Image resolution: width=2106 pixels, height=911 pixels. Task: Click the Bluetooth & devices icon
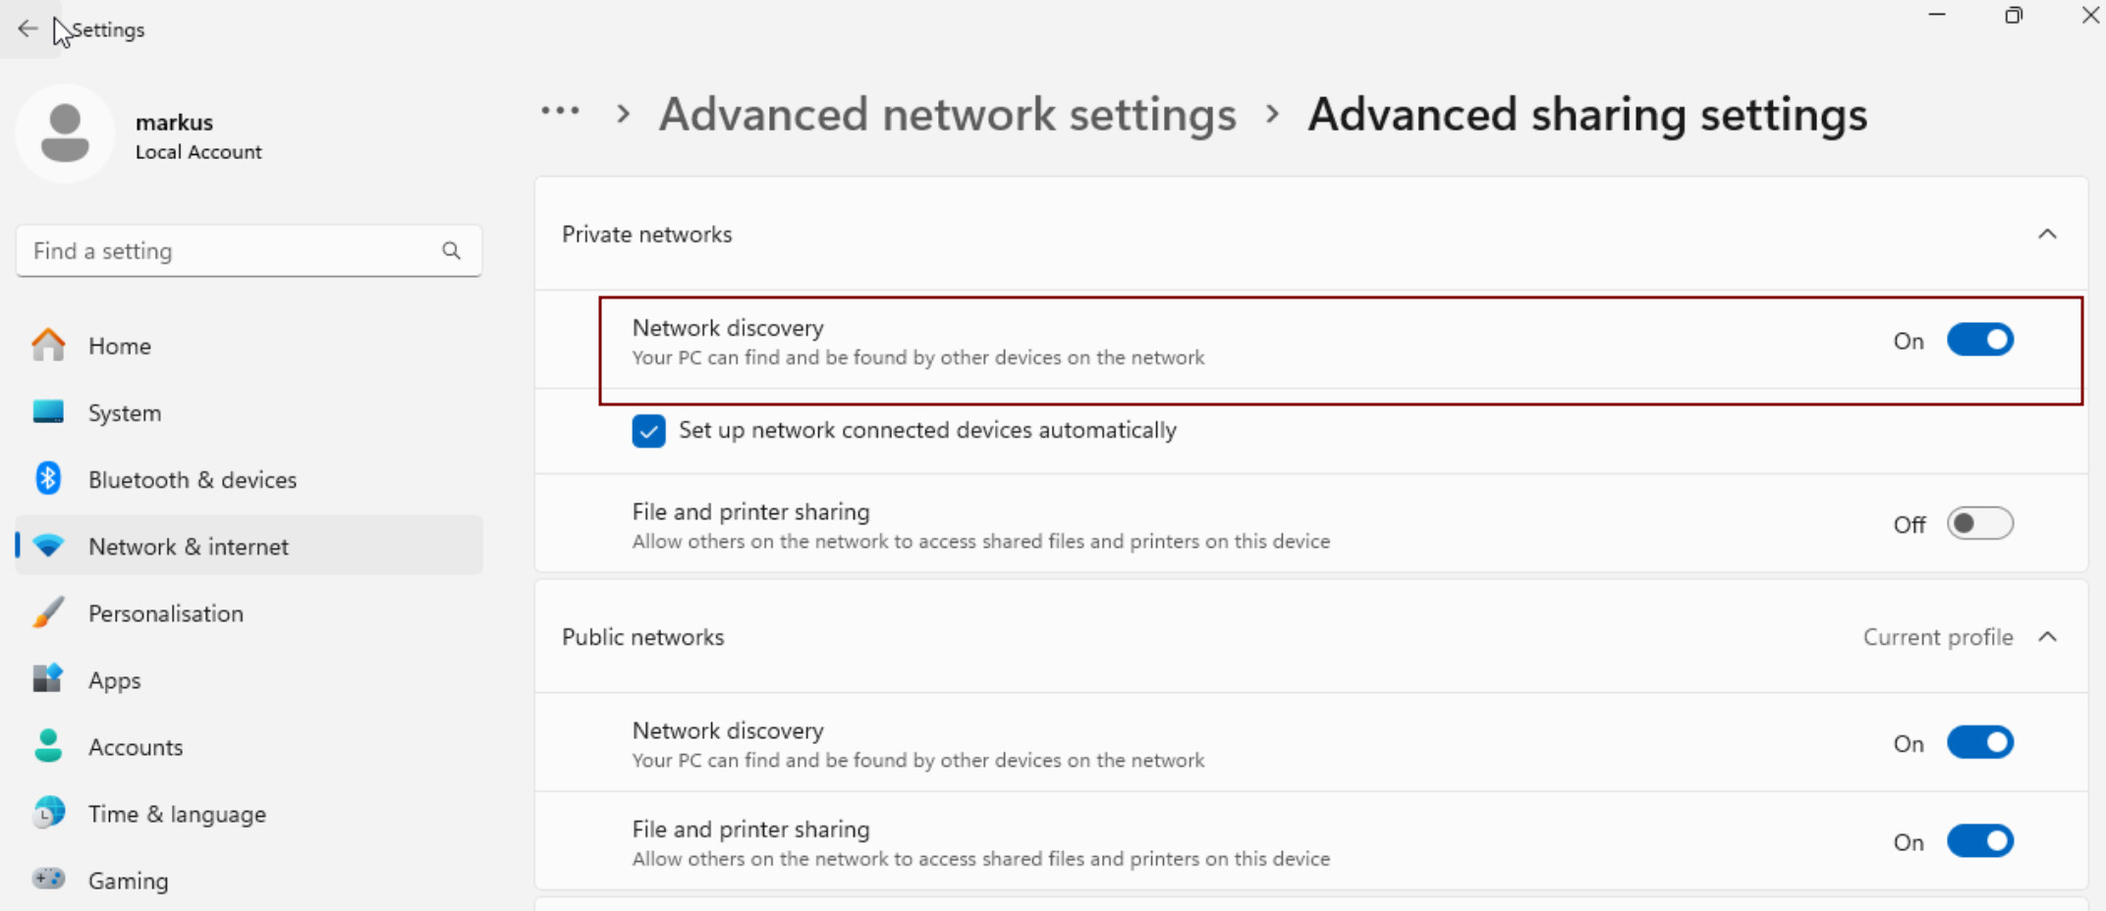point(48,479)
